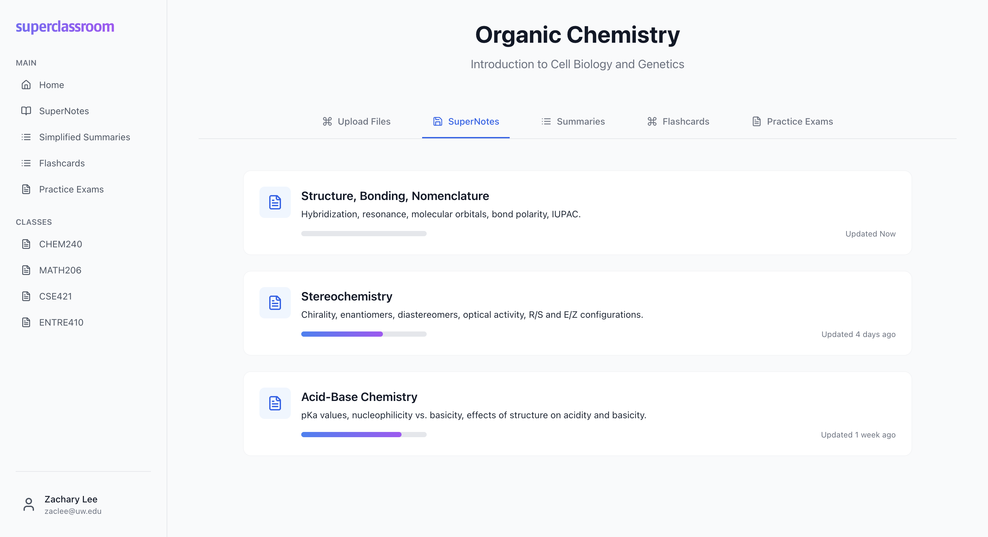This screenshot has height=537, width=988.
Task: Switch to the Summaries tab
Action: 573,121
